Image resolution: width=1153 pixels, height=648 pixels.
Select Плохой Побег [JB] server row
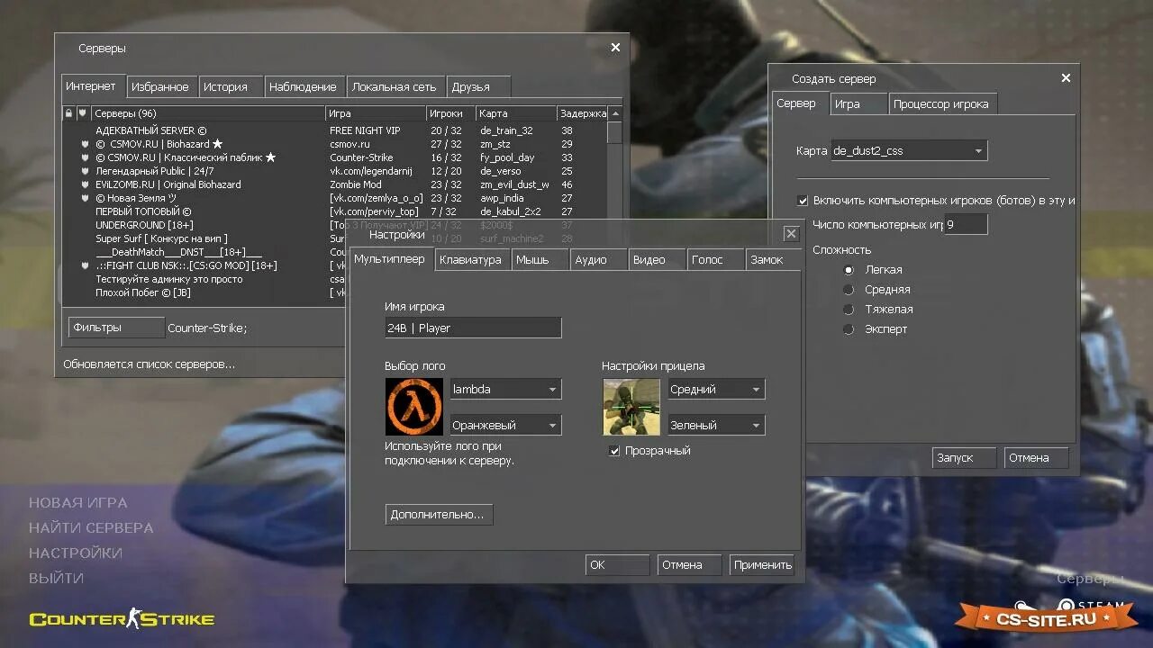205,292
